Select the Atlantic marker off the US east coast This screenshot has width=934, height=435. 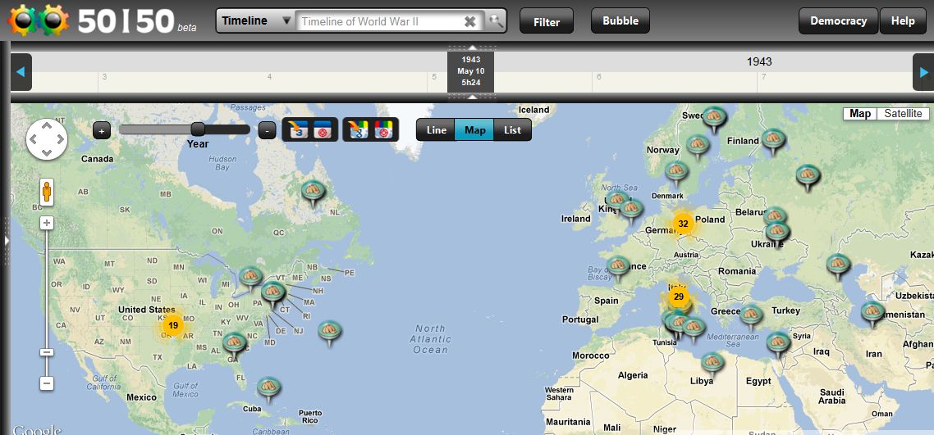point(329,330)
